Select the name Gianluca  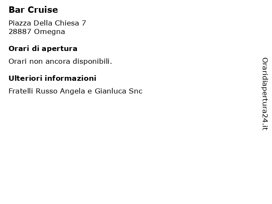(110, 91)
